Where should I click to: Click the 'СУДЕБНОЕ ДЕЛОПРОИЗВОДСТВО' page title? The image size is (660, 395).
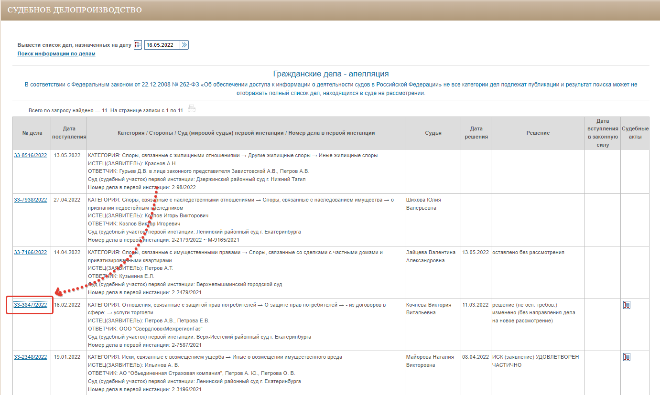click(75, 10)
